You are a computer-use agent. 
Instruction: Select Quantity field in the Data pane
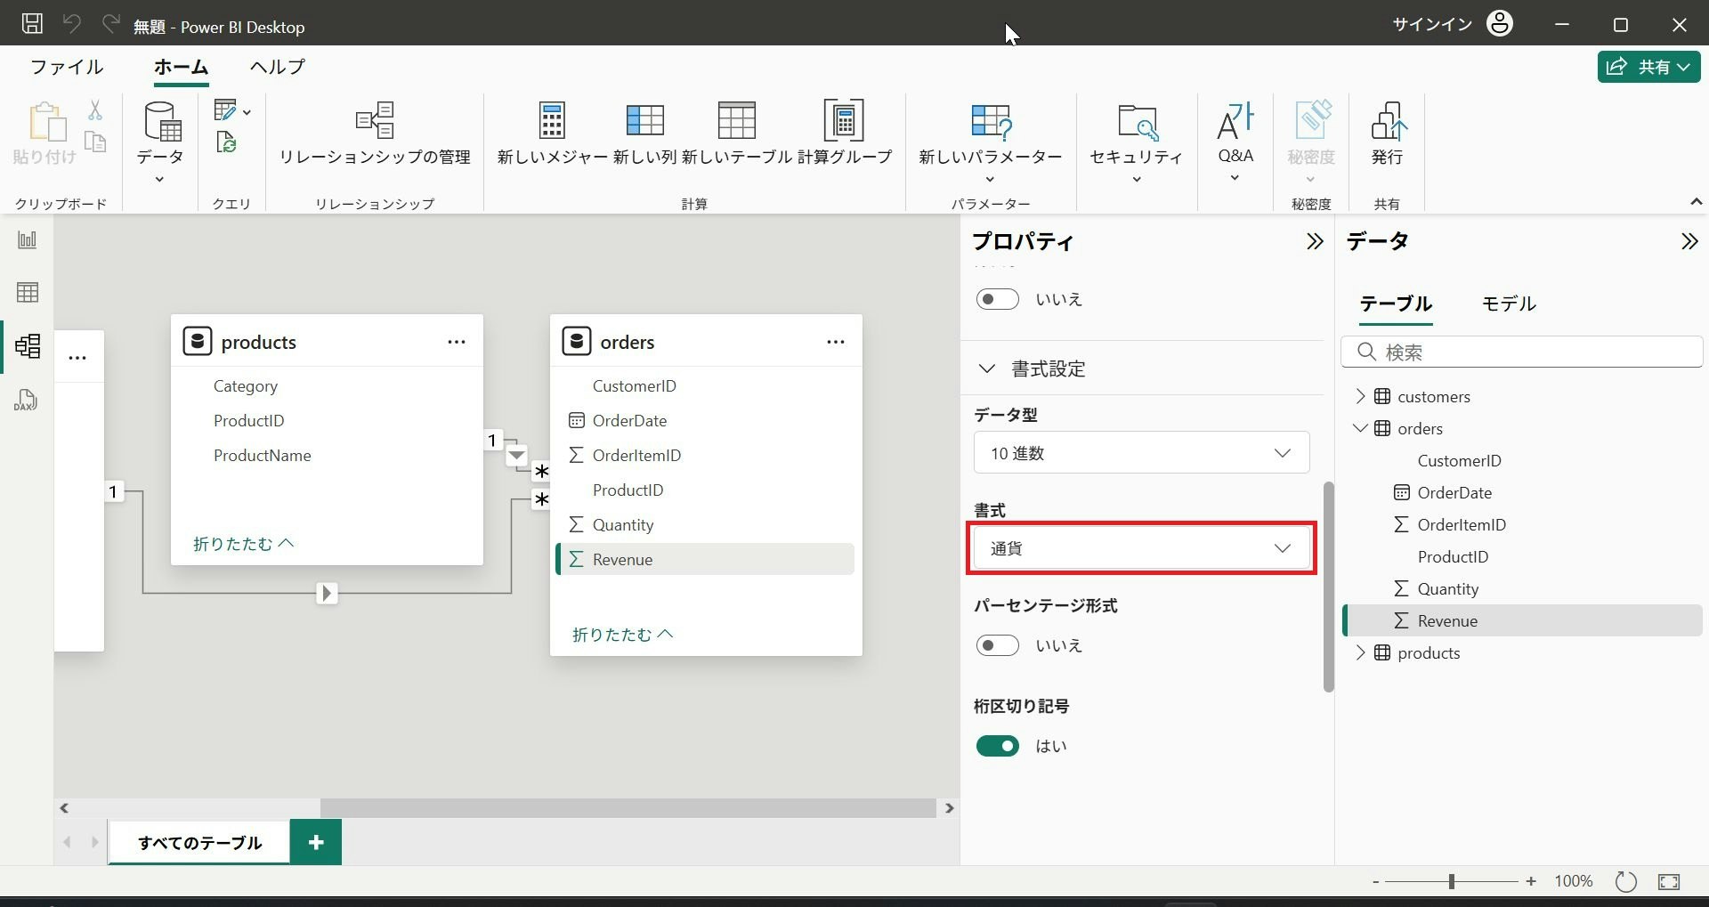pyautogui.click(x=1447, y=588)
